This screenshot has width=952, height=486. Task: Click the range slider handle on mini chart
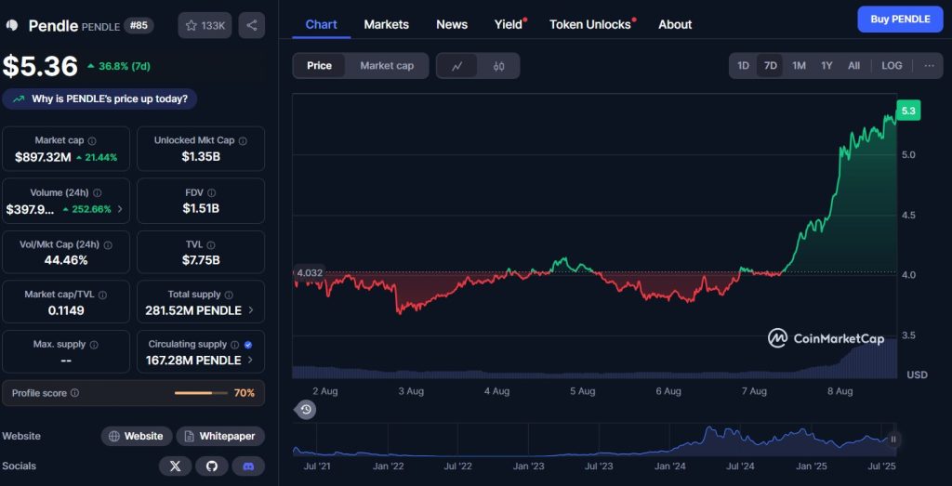(x=893, y=440)
